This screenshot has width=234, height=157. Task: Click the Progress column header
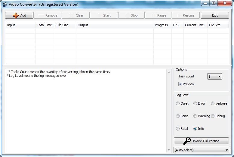tap(162, 25)
